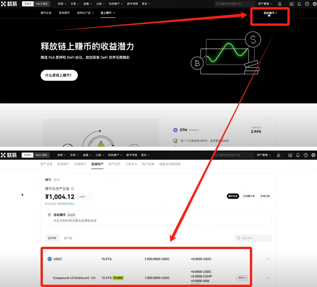
Task: Switch to 金融账户 tab
Action: pyautogui.click(x=97, y=164)
